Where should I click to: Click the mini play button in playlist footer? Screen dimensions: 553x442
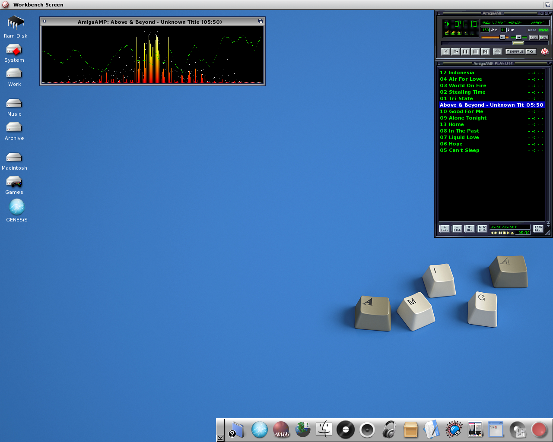496,233
